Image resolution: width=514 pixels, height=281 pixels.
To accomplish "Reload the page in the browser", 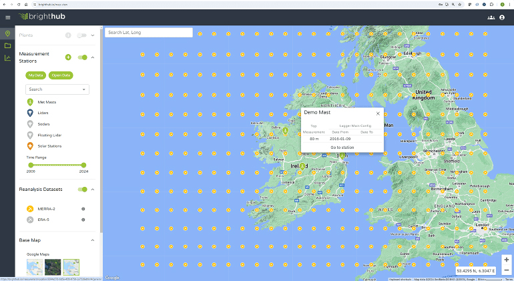I will (19, 5).
